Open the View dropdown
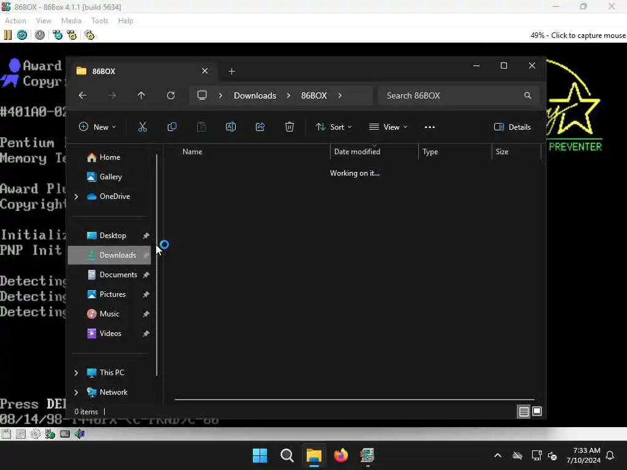This screenshot has width=627, height=470. 388,127
